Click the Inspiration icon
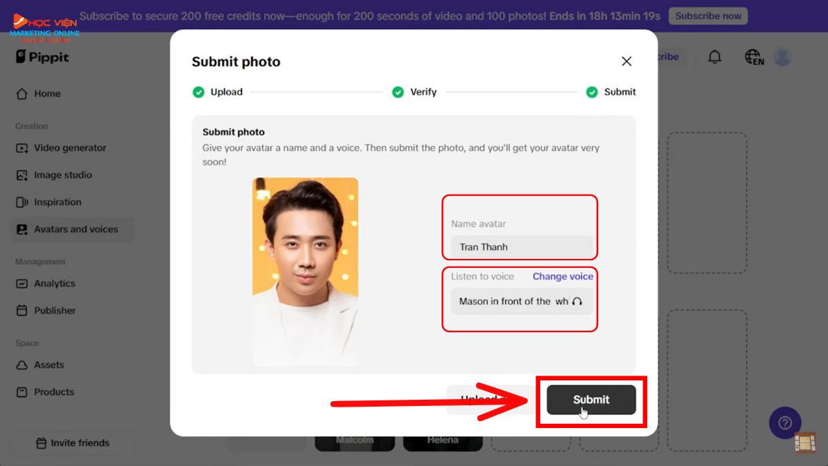The width and height of the screenshot is (828, 466). [22, 202]
